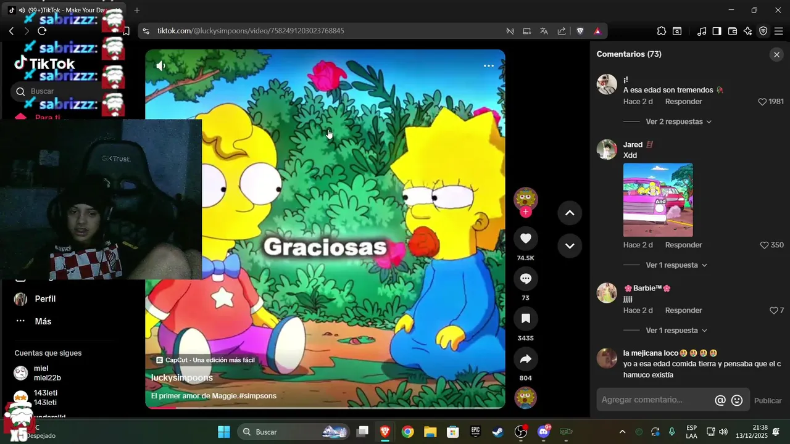Reload the page with refresh icon
790x444 pixels.
click(42, 31)
